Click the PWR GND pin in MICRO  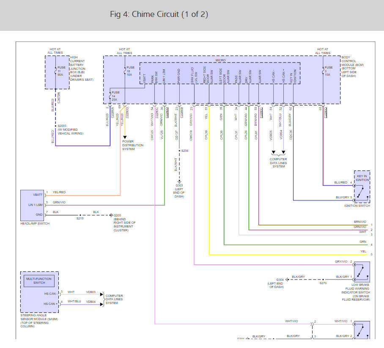click(179, 76)
